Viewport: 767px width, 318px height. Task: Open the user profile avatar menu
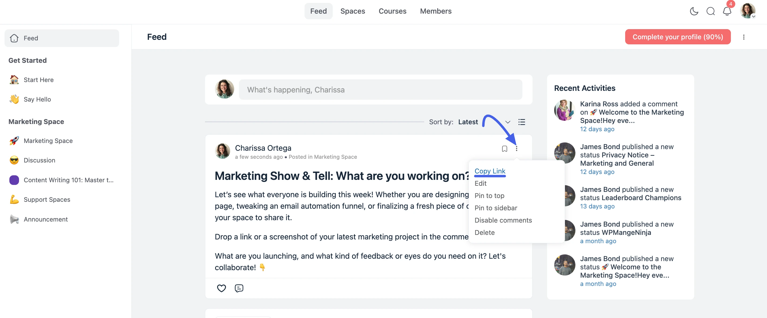[x=747, y=11]
